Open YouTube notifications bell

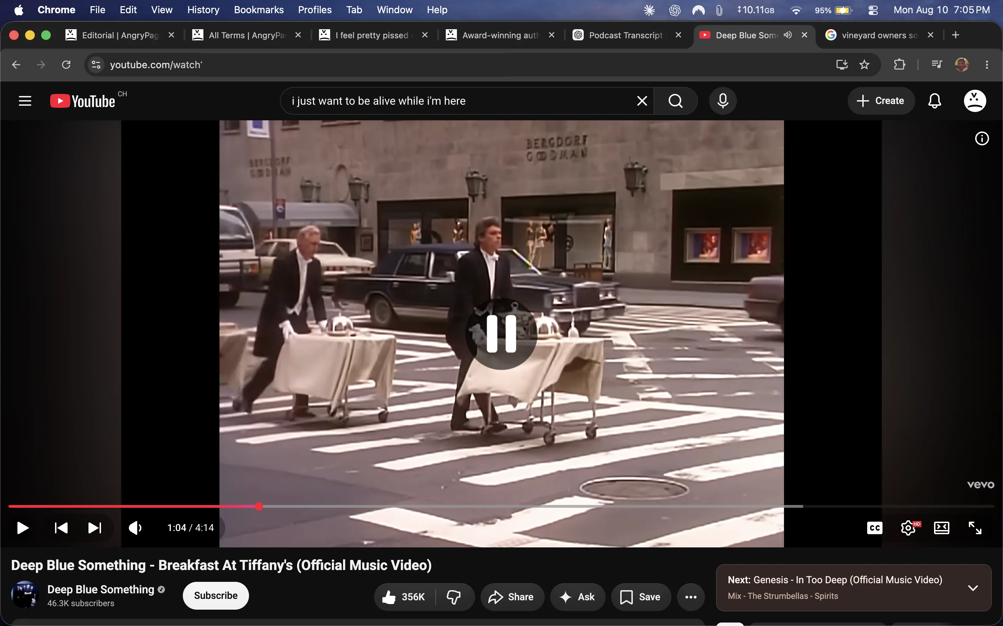point(935,101)
